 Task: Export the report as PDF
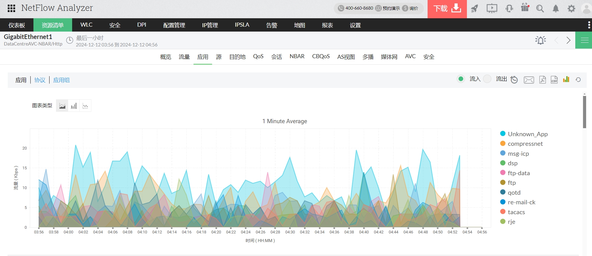(x=542, y=80)
